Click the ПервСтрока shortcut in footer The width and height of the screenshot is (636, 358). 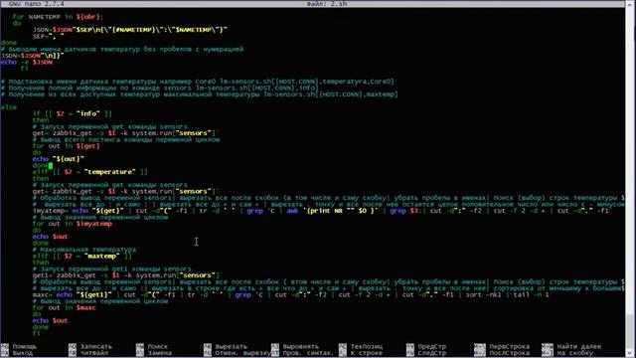click(x=502, y=347)
